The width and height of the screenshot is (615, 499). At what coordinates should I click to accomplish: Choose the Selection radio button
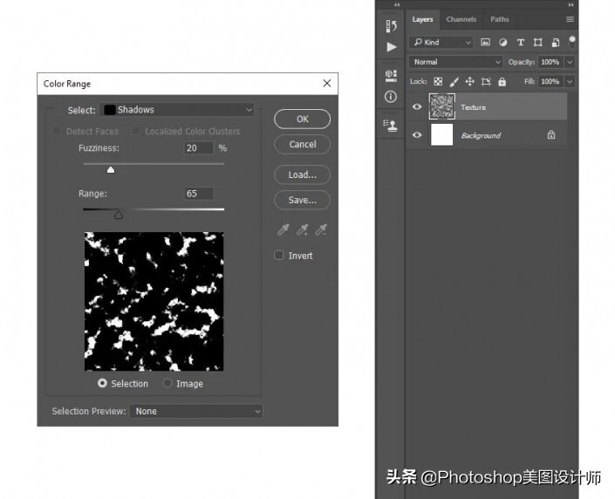tap(102, 383)
